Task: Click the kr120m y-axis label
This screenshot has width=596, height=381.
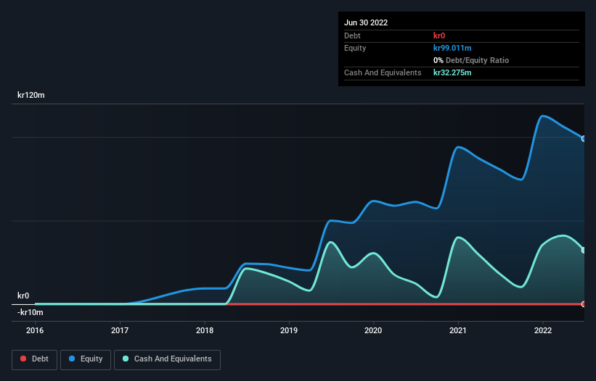Action: (30, 95)
